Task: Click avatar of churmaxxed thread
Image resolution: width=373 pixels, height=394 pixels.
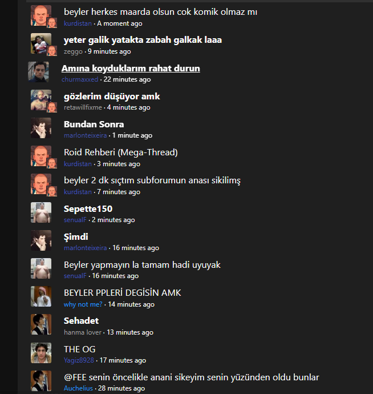Action: tap(38, 72)
